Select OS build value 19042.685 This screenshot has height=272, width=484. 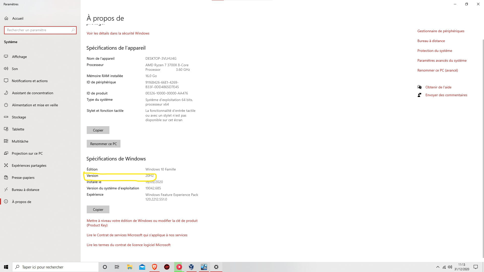[153, 188]
